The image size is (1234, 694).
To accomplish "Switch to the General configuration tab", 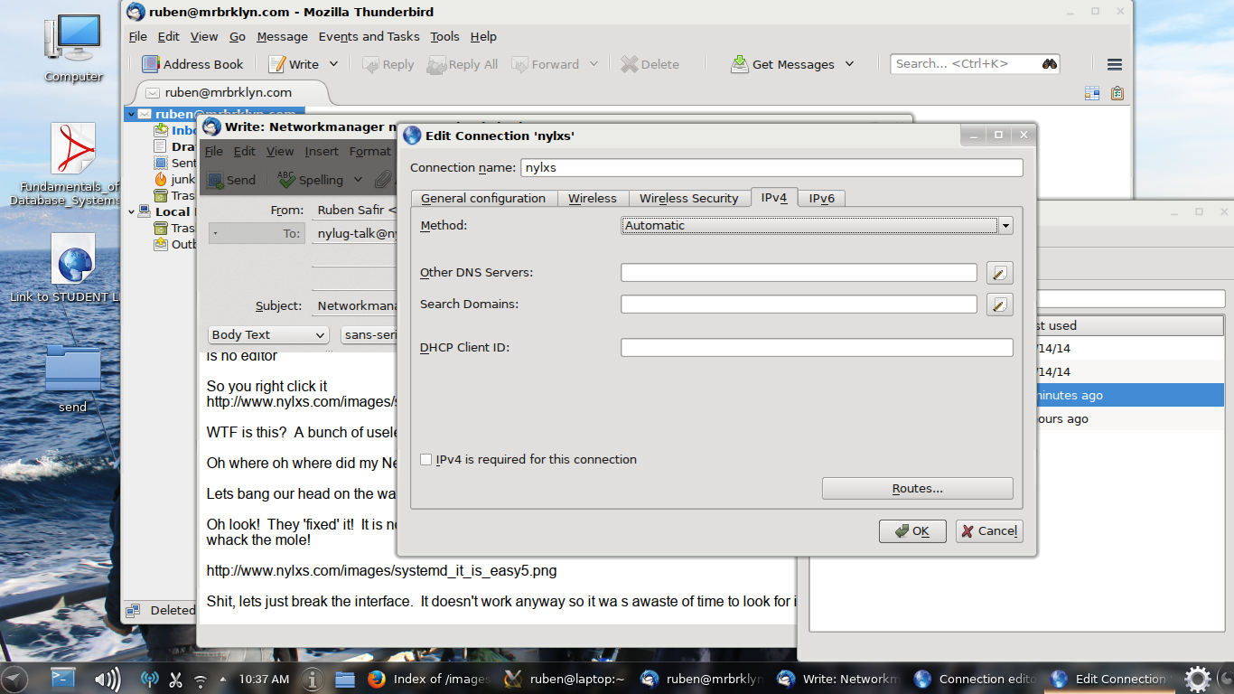I will [x=483, y=198].
